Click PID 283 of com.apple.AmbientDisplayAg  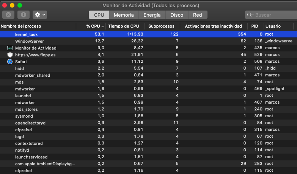(258, 163)
